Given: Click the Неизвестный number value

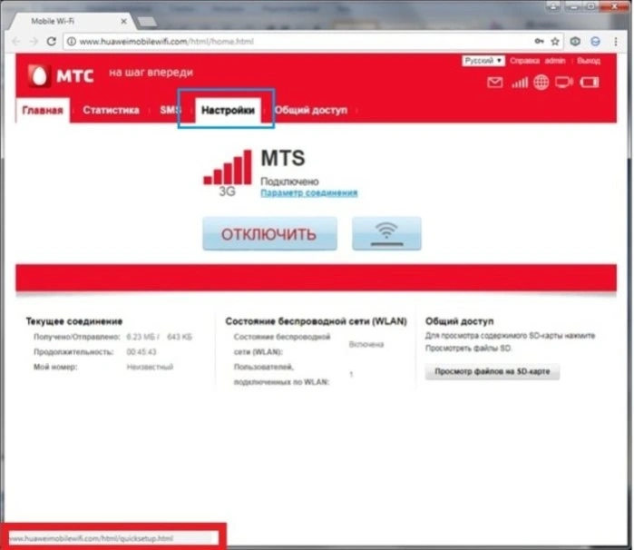Looking at the screenshot, I should pos(150,367).
